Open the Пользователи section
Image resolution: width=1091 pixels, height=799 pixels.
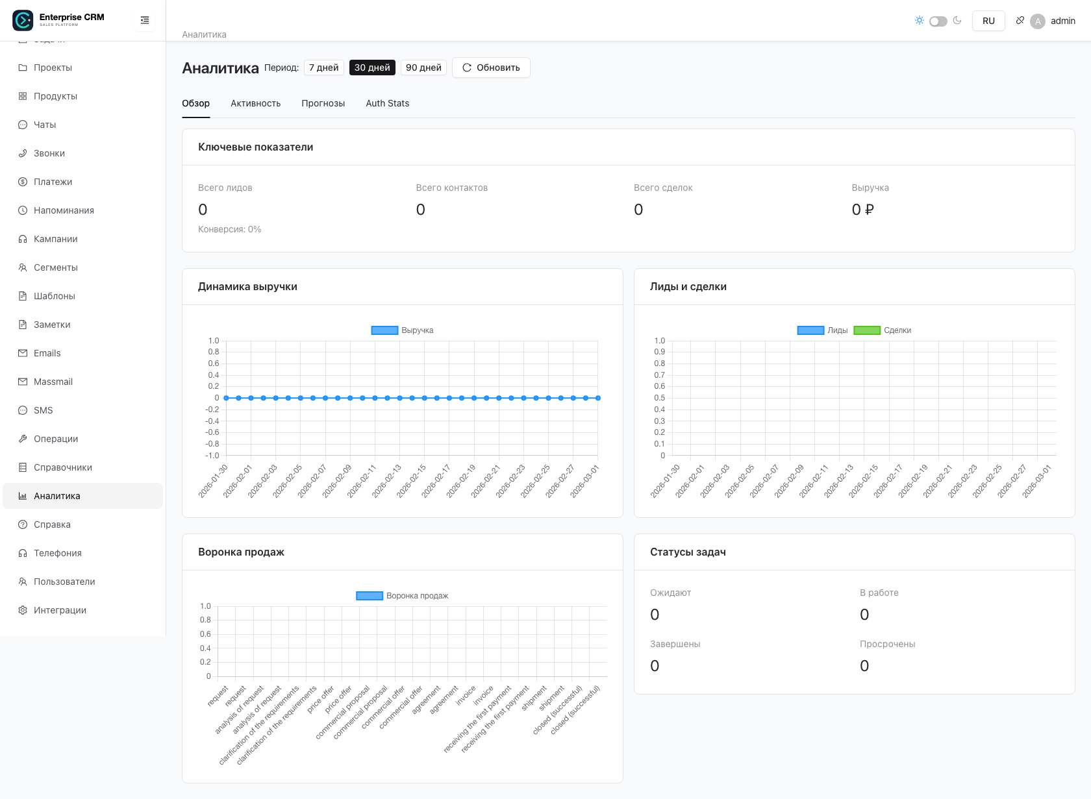pyautogui.click(x=64, y=582)
